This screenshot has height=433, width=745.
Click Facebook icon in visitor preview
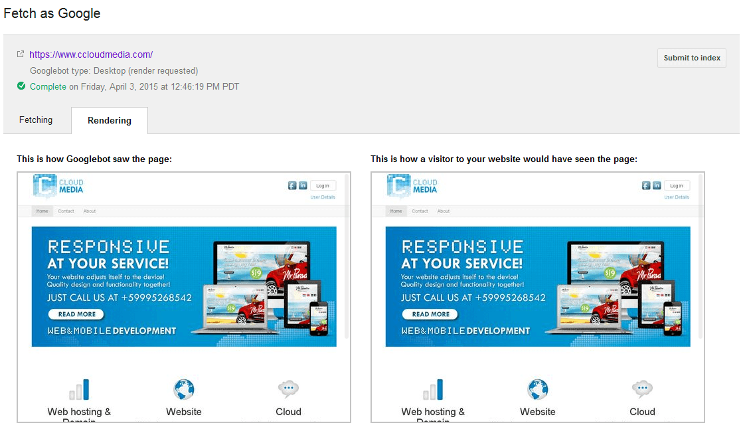(x=646, y=185)
